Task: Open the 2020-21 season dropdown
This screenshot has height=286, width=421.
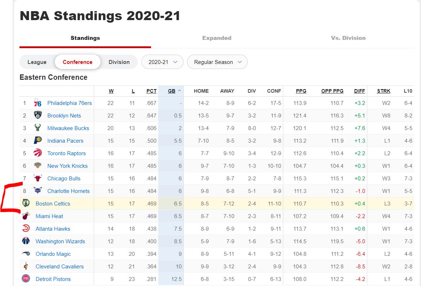Action: point(163,62)
